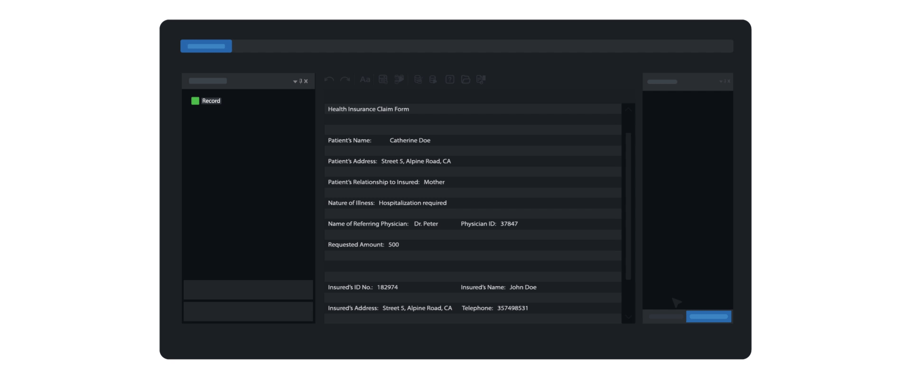Click the Insured's Address label

click(353, 308)
